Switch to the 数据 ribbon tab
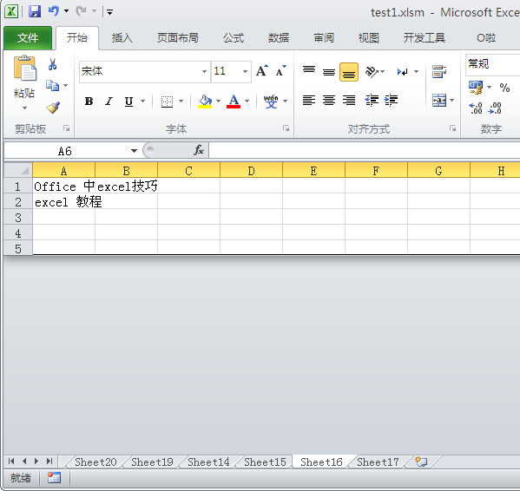 [279, 38]
